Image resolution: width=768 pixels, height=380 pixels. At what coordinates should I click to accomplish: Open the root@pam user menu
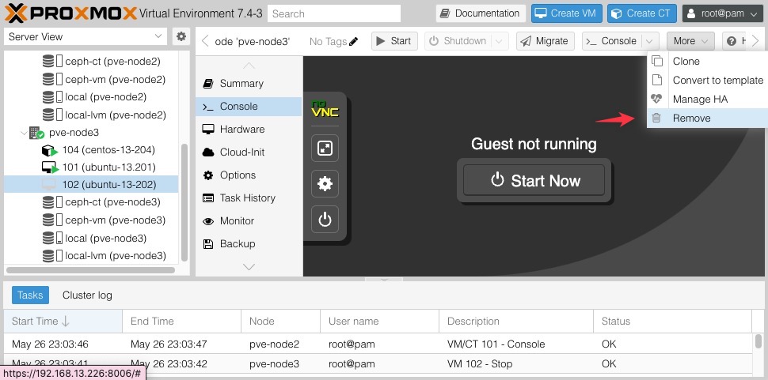(722, 13)
